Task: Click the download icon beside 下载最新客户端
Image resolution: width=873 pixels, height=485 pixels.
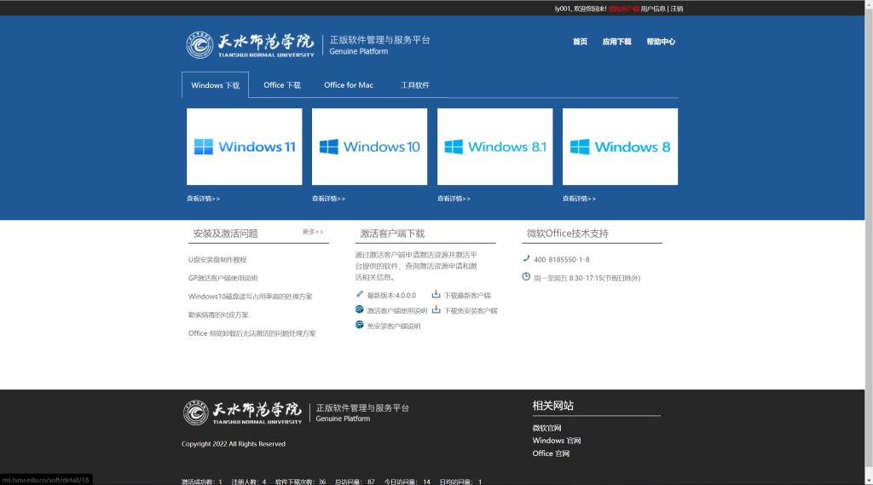Action: [436, 294]
